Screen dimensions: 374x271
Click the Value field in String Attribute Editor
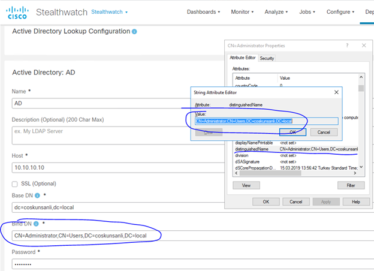pyautogui.click(x=267, y=121)
